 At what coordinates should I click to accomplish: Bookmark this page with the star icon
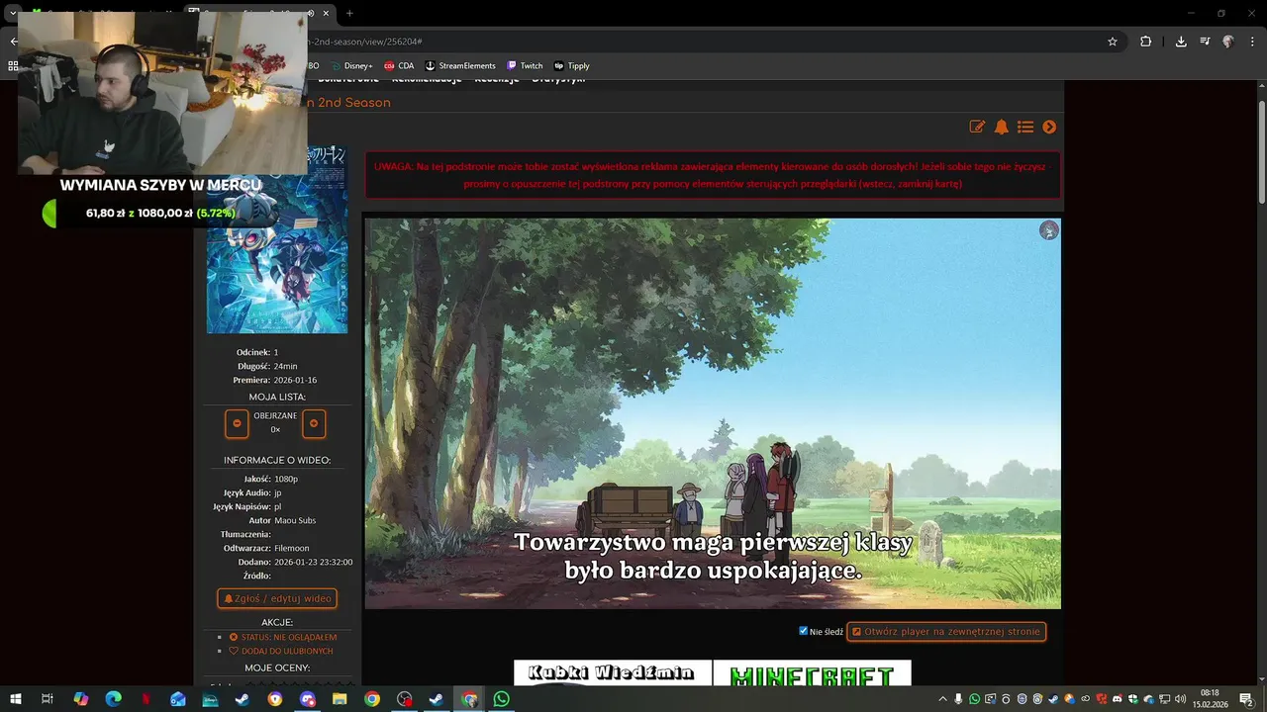tap(1113, 42)
